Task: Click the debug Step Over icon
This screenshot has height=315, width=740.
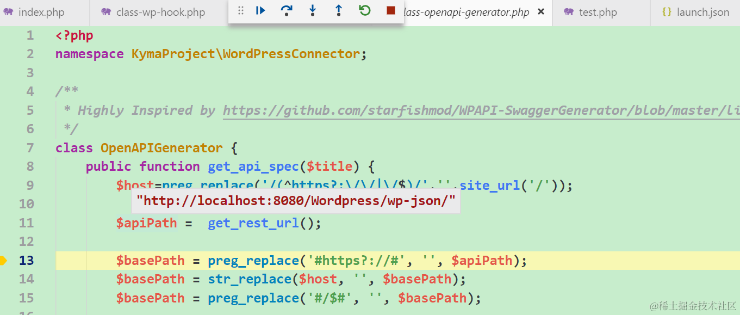Action: pos(287,11)
